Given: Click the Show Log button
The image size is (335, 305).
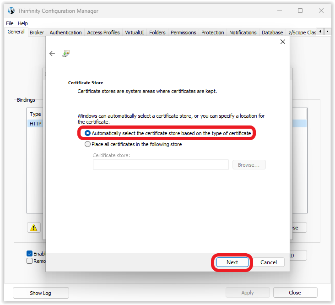Looking at the screenshot, I should click(x=41, y=293).
